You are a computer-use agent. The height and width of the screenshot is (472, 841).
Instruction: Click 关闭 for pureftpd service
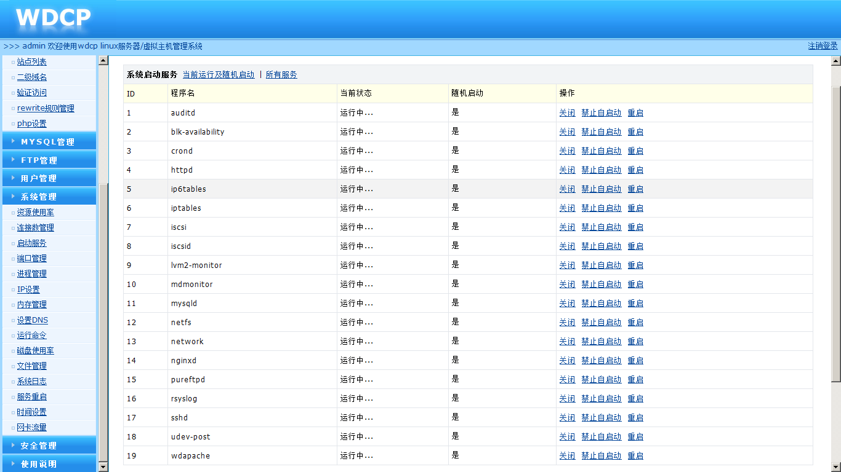567,380
